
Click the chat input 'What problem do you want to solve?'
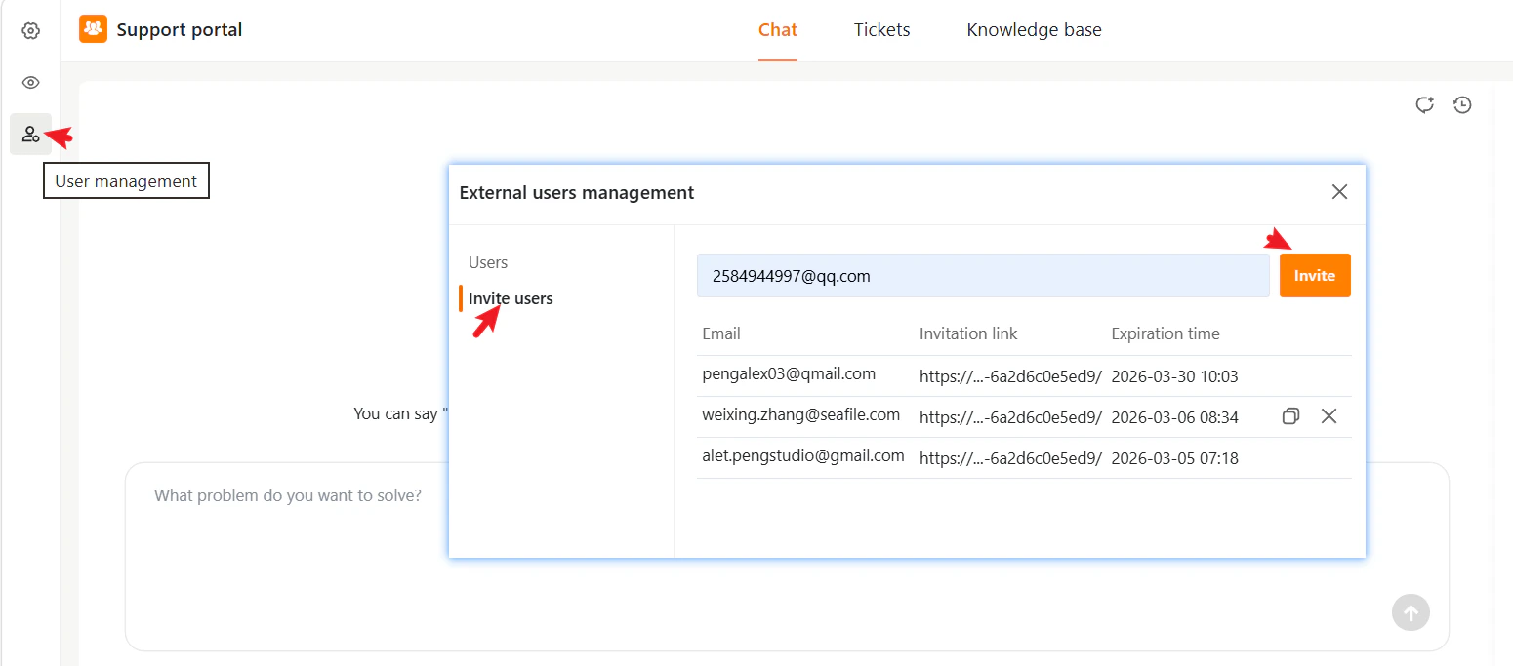pos(787,556)
